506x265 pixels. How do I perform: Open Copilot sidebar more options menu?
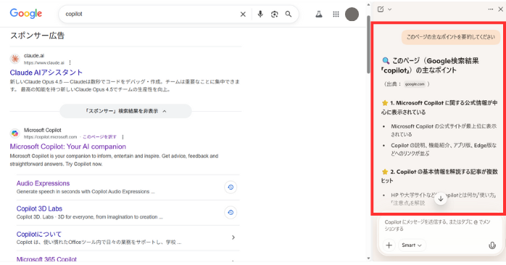pos(491,9)
